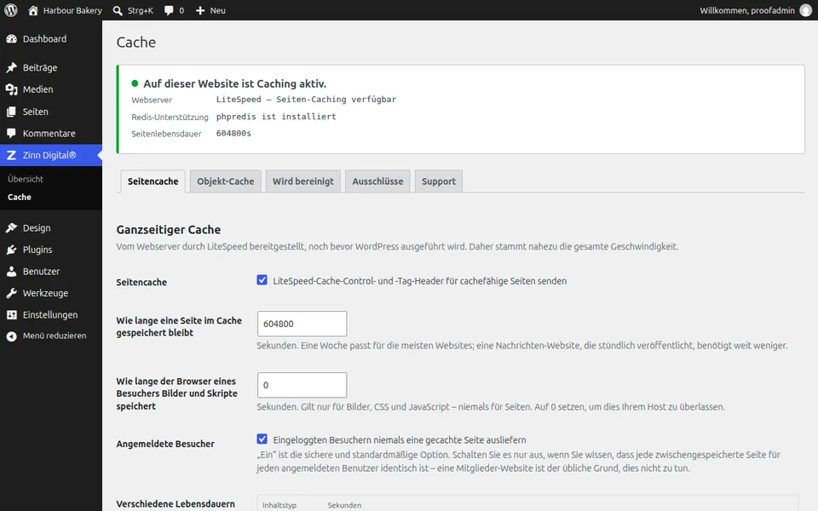Switch to the Seitencache tab

pos(153,181)
